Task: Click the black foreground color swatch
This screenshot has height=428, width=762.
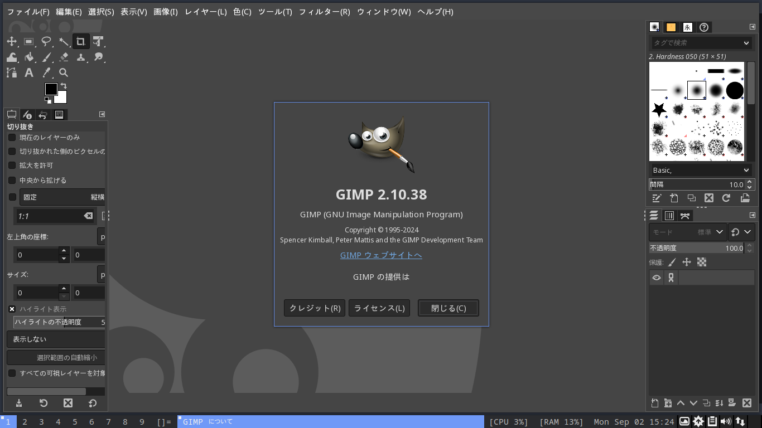Action: 51,89
